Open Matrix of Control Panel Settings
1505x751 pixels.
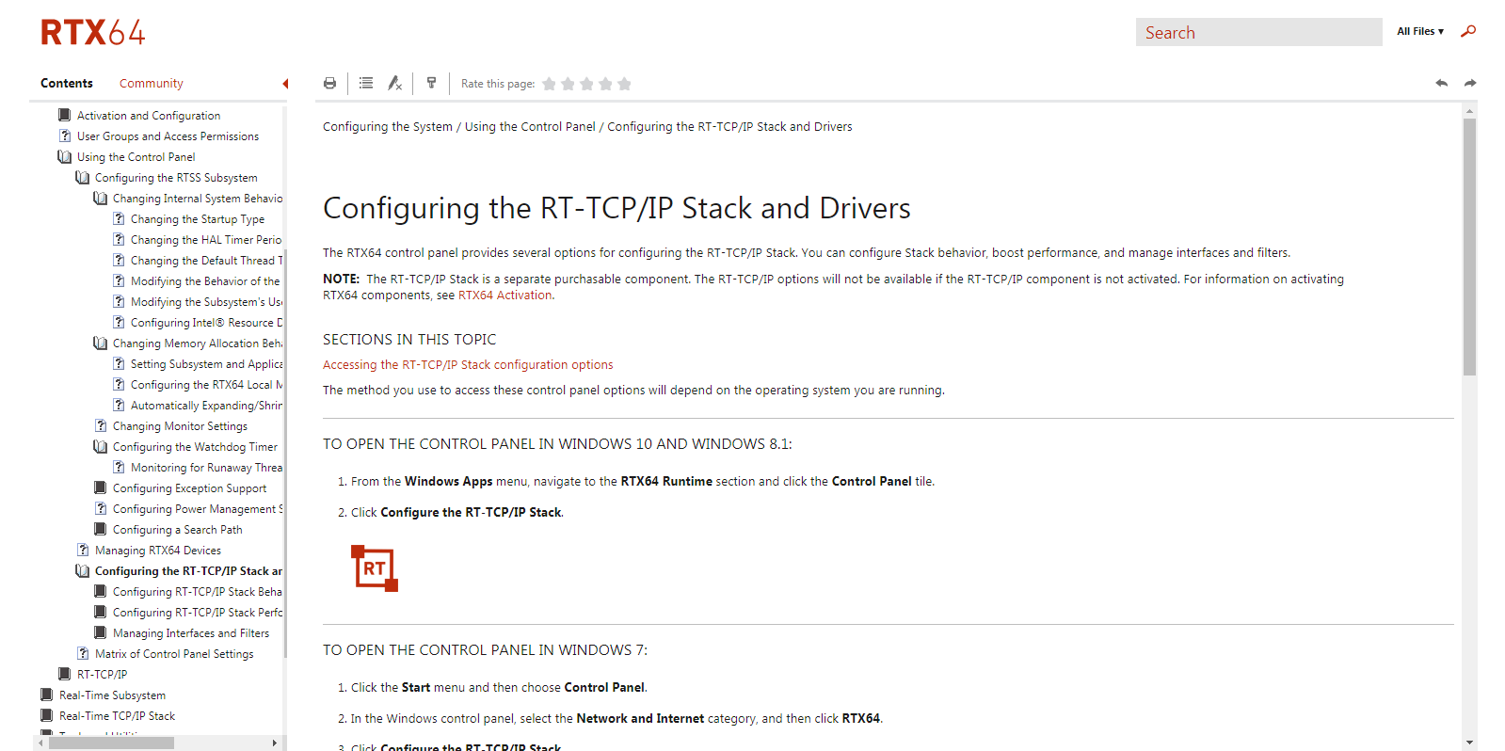click(174, 653)
